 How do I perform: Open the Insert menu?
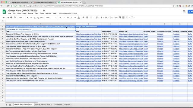tap(24, 13)
